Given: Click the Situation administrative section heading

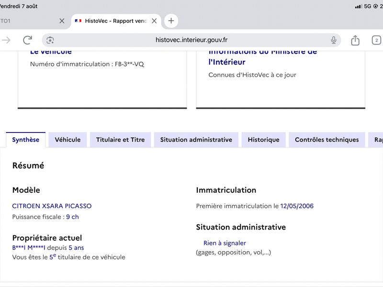Looking at the screenshot, I should 241,227.
